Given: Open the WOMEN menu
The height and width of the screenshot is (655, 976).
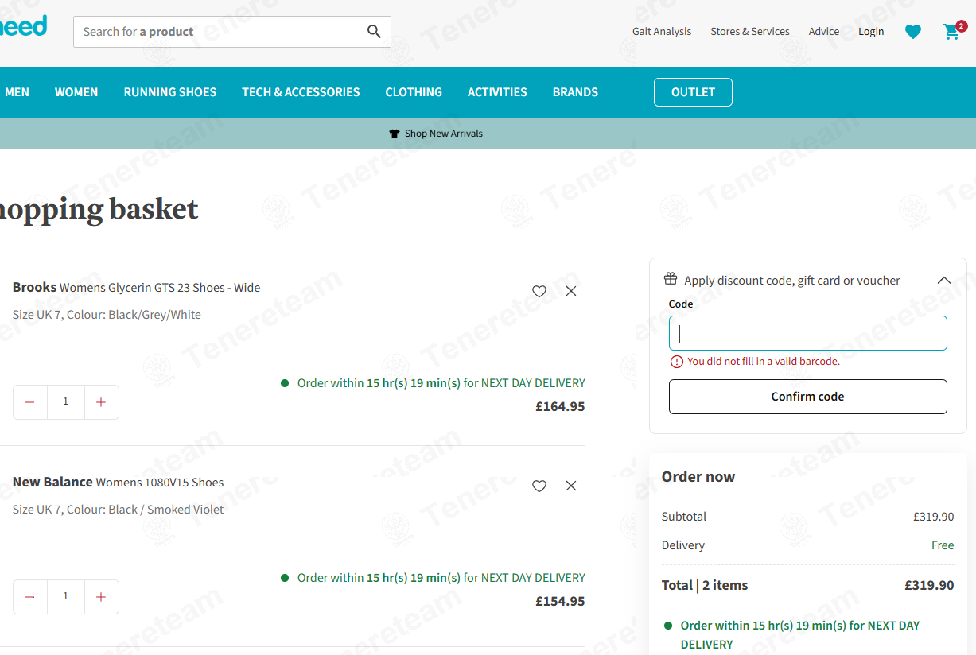Looking at the screenshot, I should pos(76,92).
